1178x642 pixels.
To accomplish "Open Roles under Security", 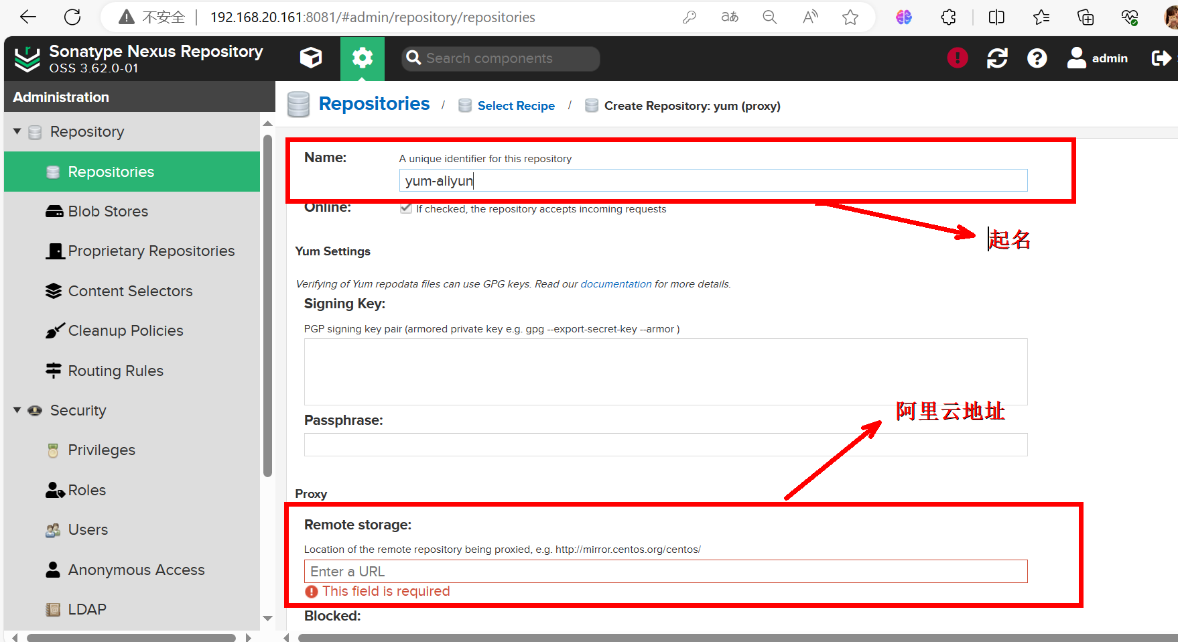I will 132,490.
